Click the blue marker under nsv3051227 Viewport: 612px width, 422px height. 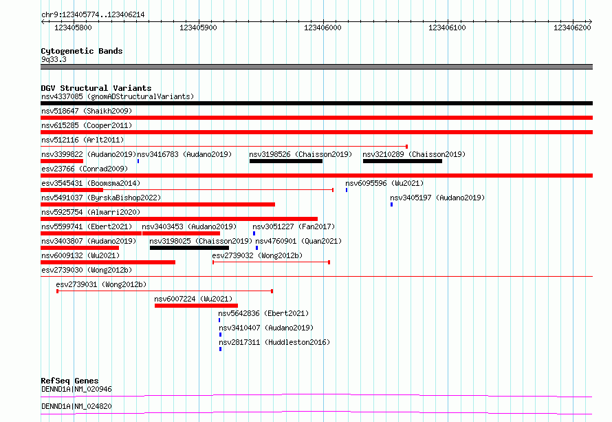point(254,233)
